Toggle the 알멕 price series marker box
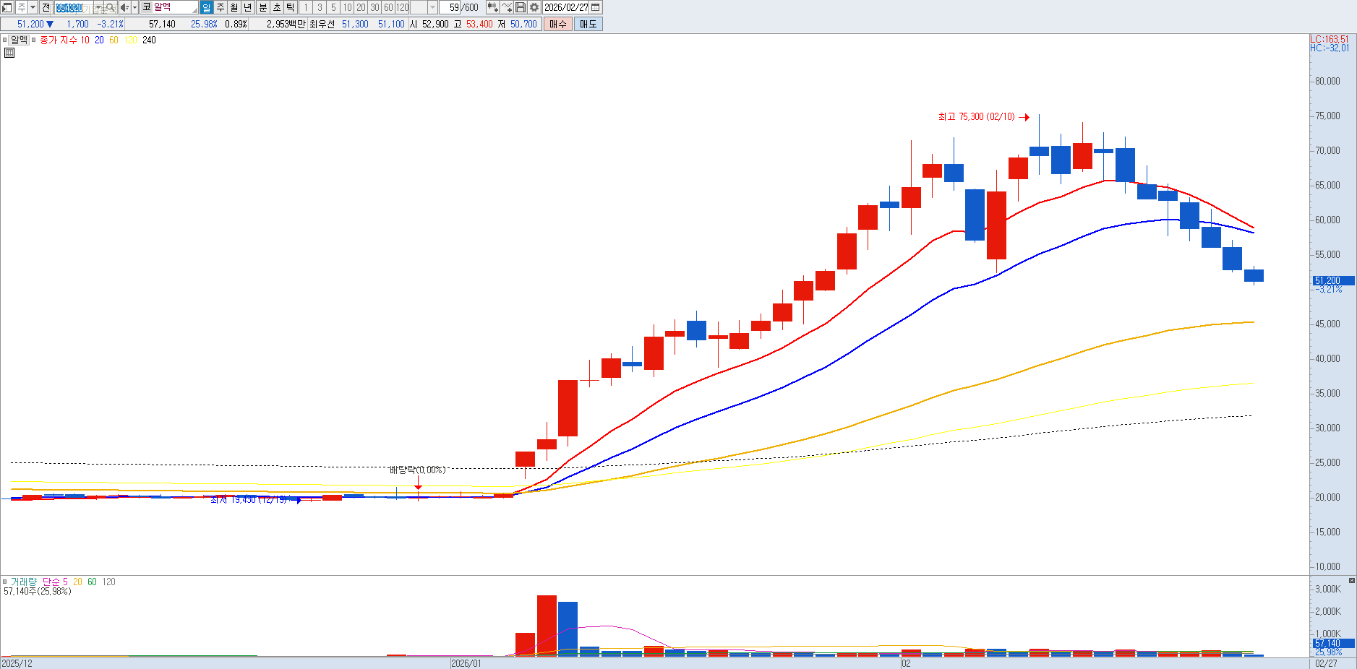1357x669 pixels. coord(5,40)
